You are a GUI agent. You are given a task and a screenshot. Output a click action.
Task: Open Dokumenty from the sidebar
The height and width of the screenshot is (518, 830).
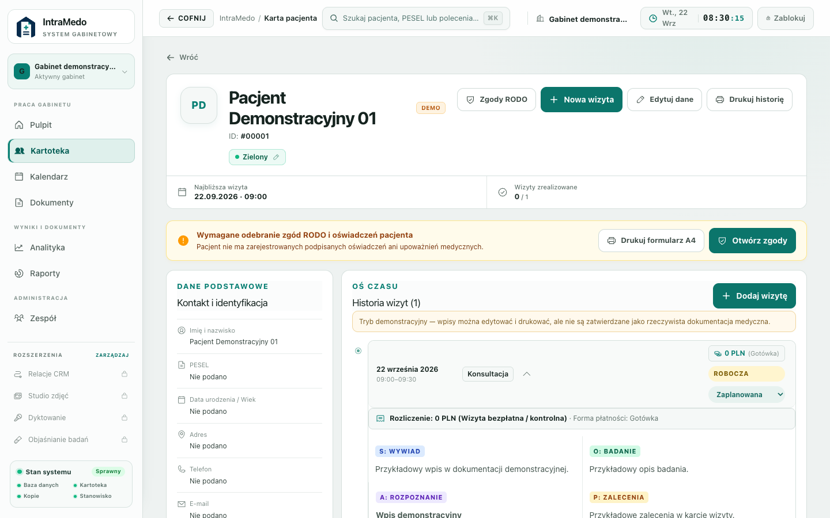71,203
